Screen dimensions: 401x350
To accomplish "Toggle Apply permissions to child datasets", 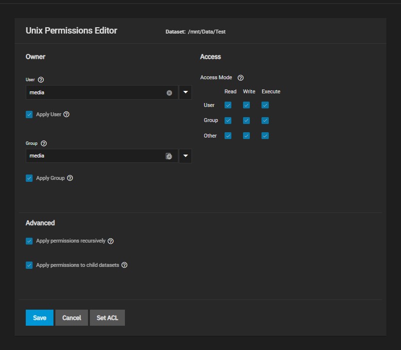I will point(29,265).
